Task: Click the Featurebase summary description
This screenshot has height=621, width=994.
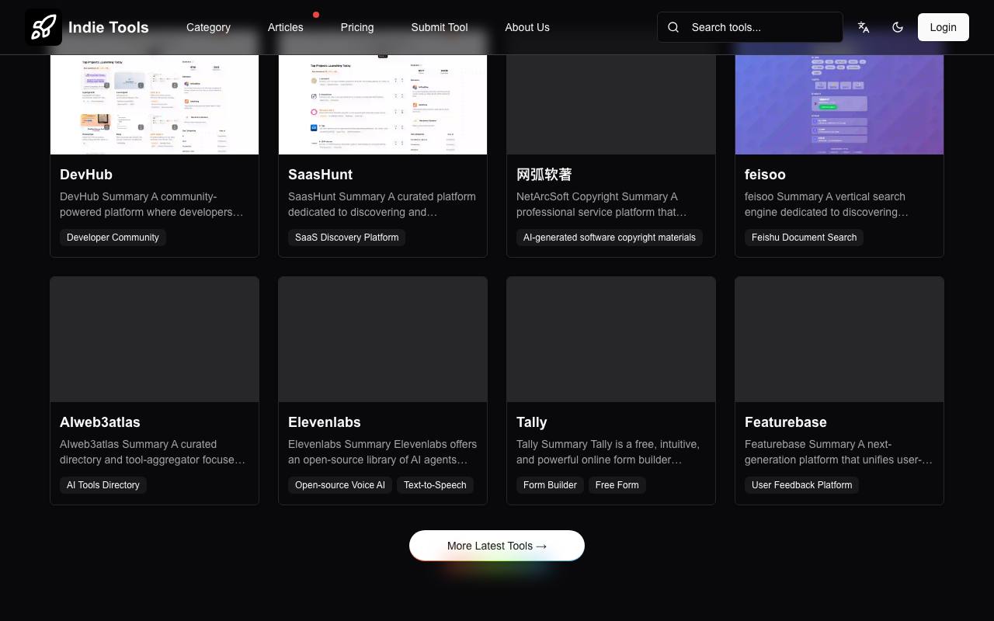Action: coord(839,452)
